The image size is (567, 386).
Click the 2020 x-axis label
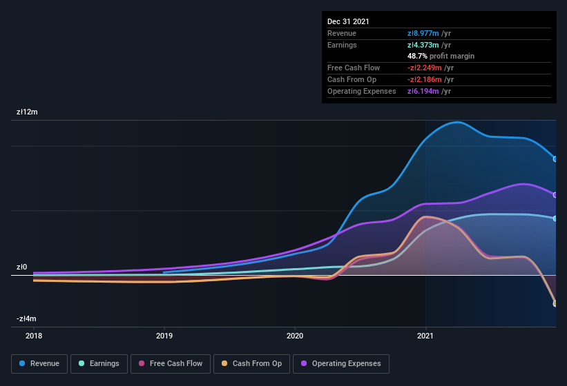tap(295, 336)
